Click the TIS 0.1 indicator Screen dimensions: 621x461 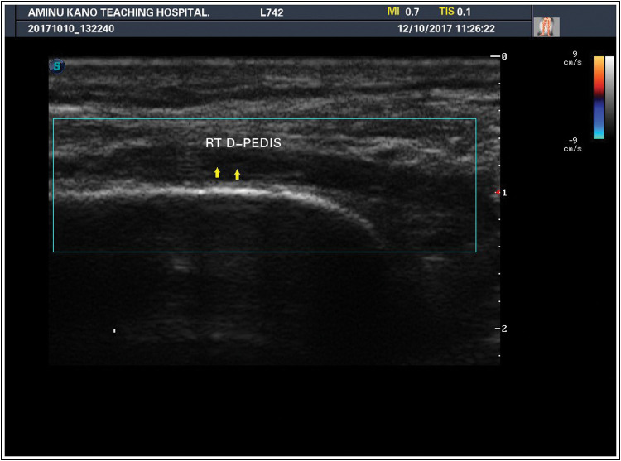[455, 13]
